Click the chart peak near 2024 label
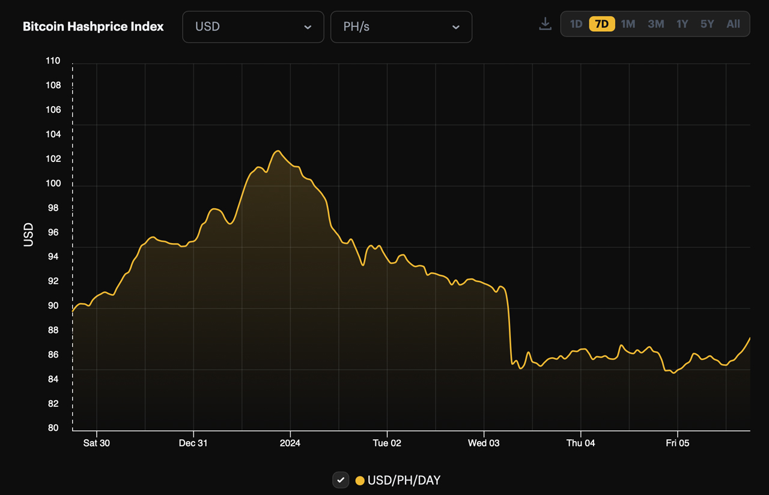 [278, 151]
